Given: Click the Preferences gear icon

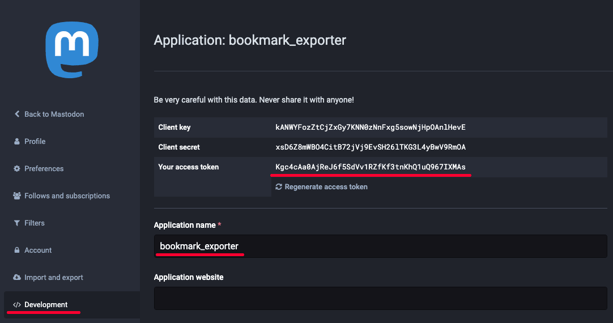Looking at the screenshot, I should pos(17,168).
